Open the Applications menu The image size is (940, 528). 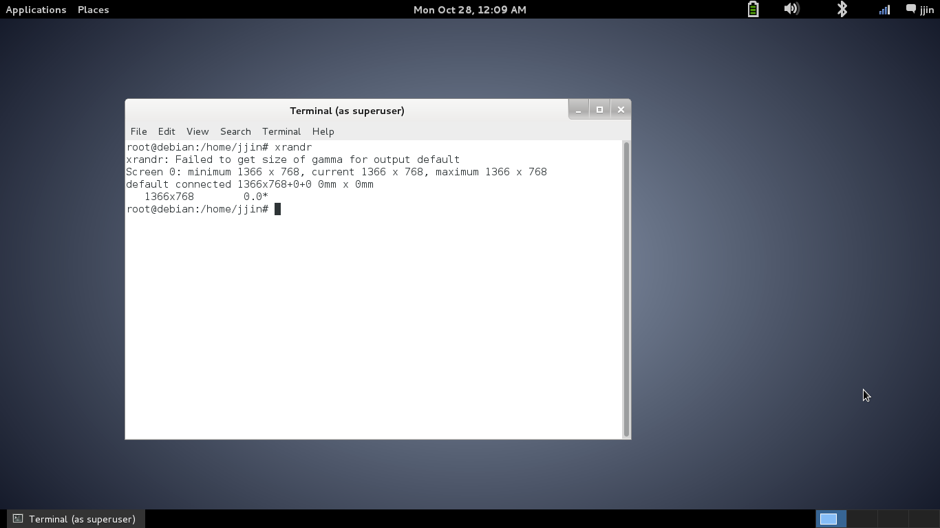pyautogui.click(x=36, y=10)
